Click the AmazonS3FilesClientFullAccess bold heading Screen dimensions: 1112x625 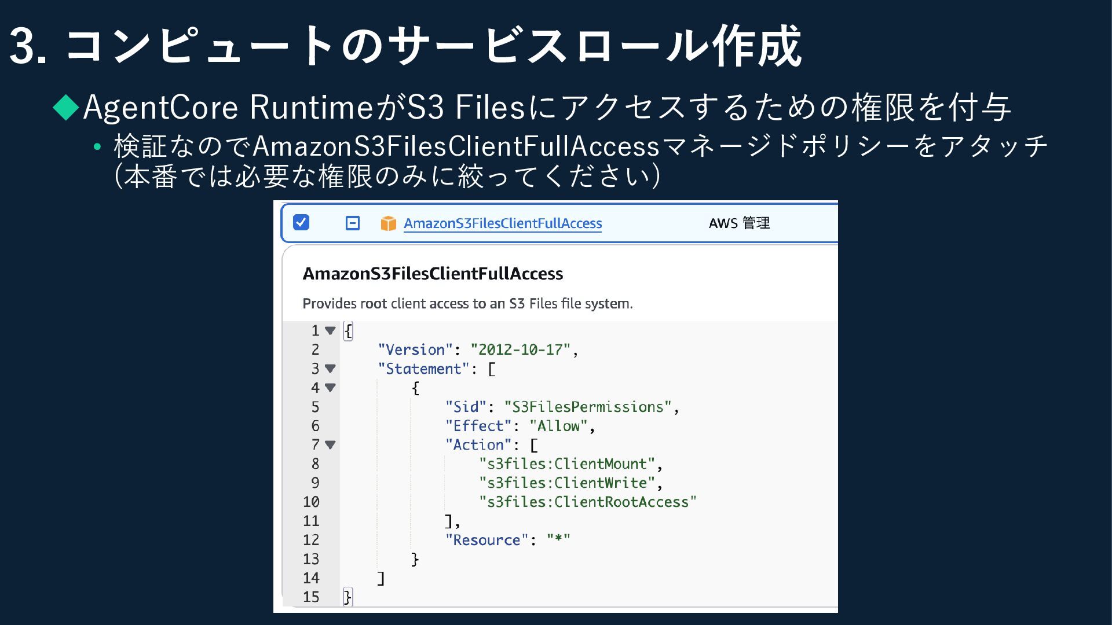point(433,274)
